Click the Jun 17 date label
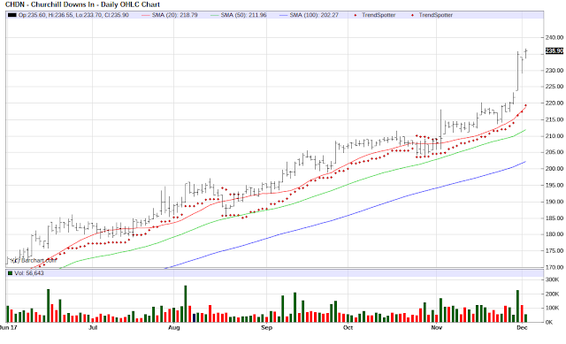 [x=8, y=328]
